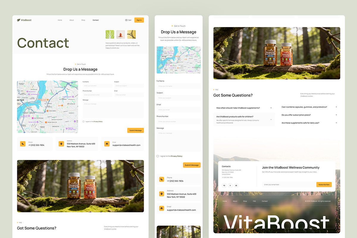Open Home link in right page footer
Viewport: 357px width, 238px height.
[225, 201]
